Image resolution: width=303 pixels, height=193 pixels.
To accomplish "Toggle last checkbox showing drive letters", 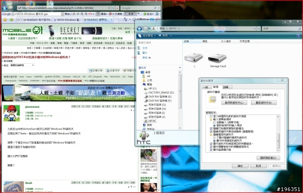I will point(211,149).
